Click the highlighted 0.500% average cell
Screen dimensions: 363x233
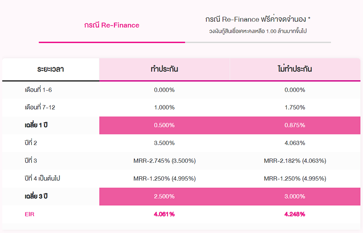[x=164, y=125]
